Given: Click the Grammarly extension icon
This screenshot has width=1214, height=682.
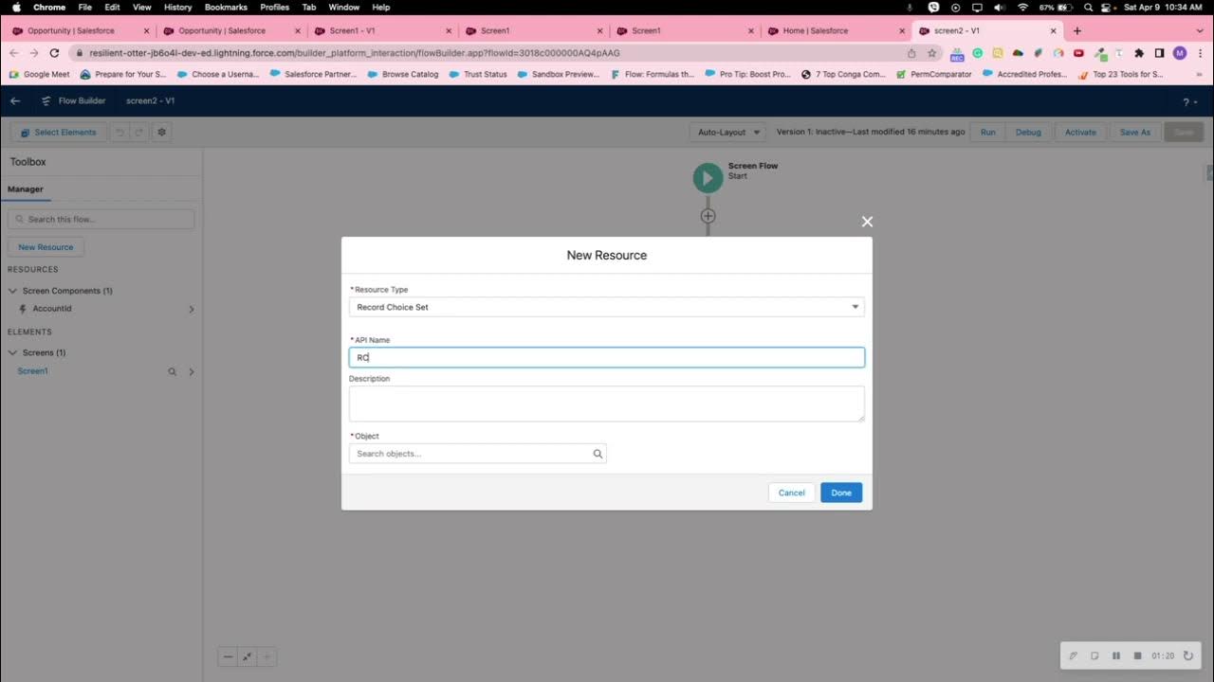Looking at the screenshot, I should click(978, 53).
